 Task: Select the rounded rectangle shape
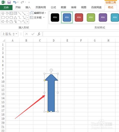tap(11, 18)
